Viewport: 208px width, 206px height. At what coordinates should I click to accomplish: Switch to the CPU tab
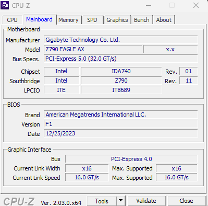(12, 20)
